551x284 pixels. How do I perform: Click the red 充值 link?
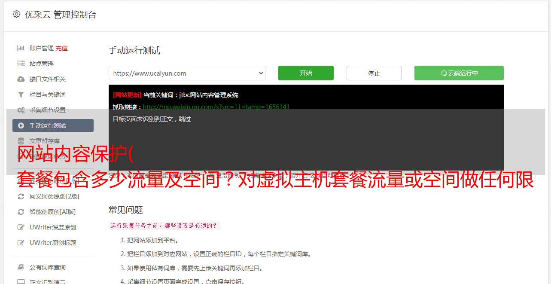click(x=61, y=48)
